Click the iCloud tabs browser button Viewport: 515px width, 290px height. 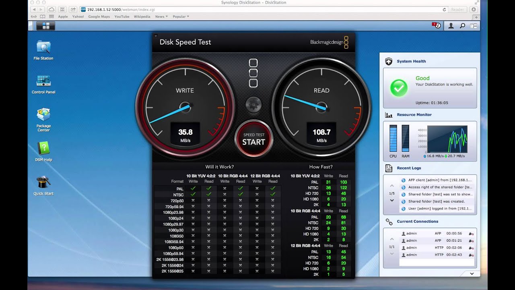(x=51, y=9)
